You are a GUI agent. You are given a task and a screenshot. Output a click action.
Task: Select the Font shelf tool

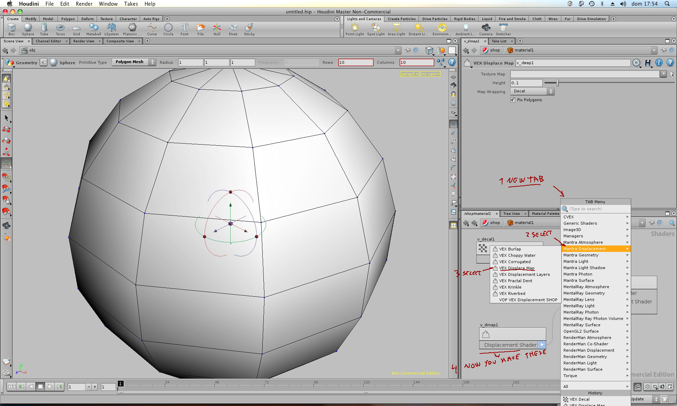(x=184, y=29)
